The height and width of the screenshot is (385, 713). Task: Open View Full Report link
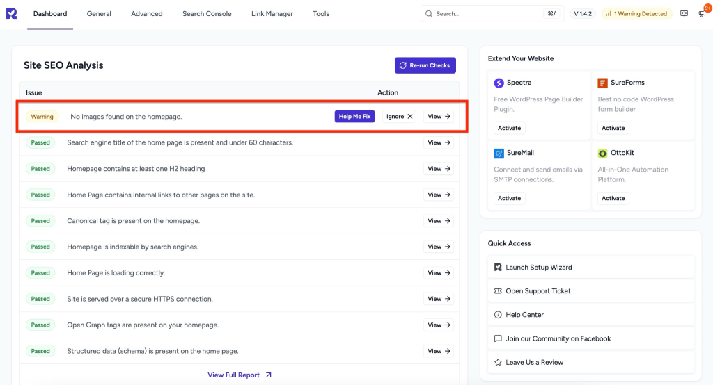pyautogui.click(x=240, y=375)
